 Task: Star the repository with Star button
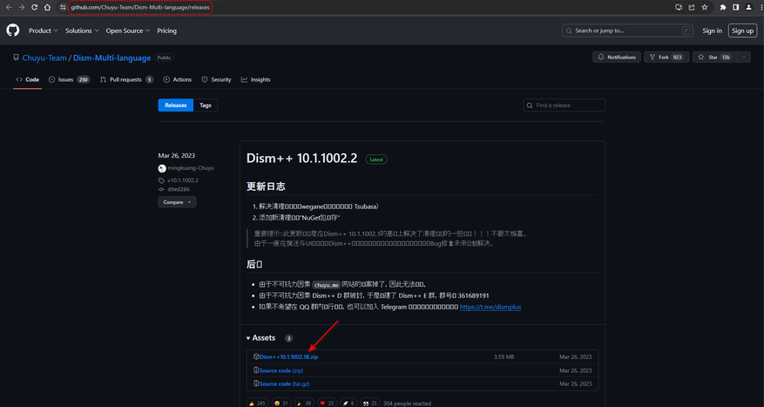click(715, 57)
